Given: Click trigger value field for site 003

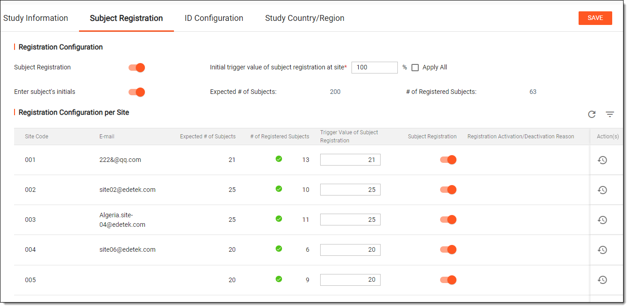Looking at the screenshot, I should (x=350, y=220).
